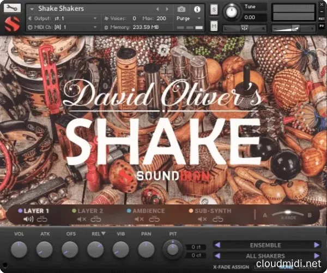Image resolution: width=327 pixels, height=273 pixels.
Task: Select next ENSEMBLE category with right arrow
Action: [317, 245]
